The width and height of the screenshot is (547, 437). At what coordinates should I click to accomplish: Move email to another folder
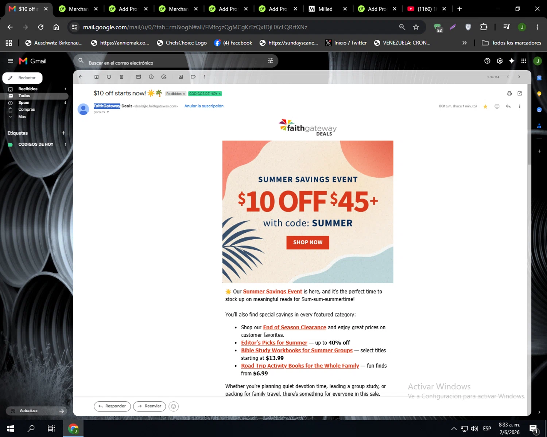pyautogui.click(x=181, y=77)
